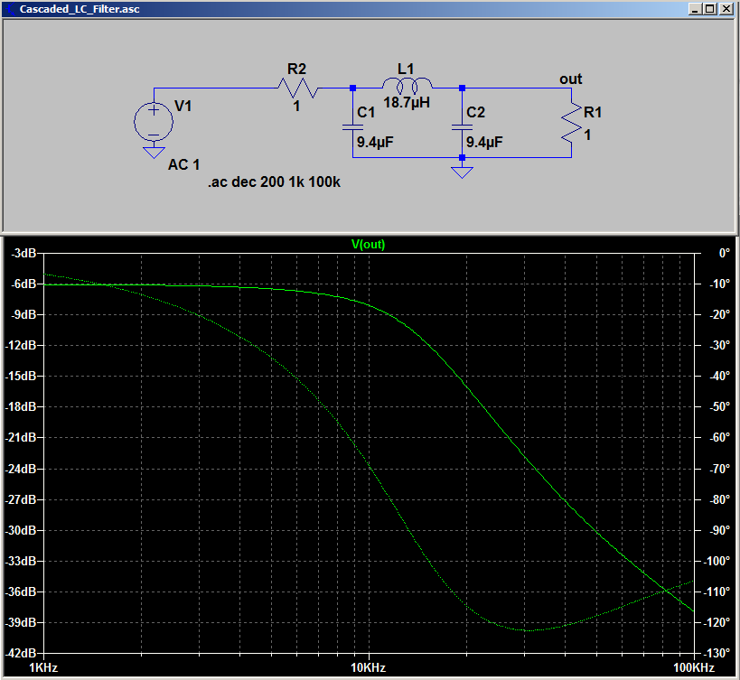Click the V(out) trace label
Image resolution: width=740 pixels, height=680 pixels.
pyautogui.click(x=368, y=244)
